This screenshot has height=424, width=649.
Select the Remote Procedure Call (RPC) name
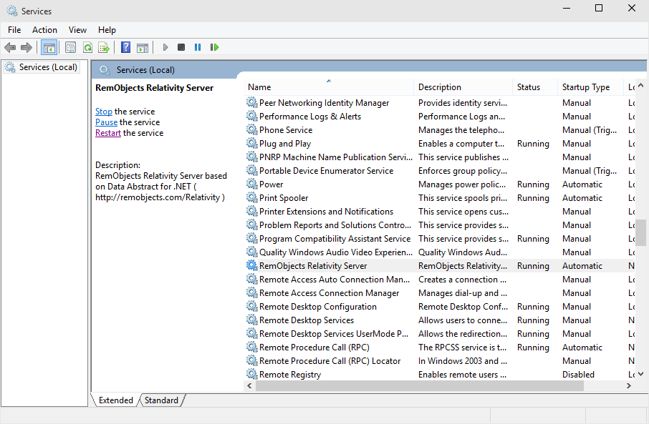point(314,347)
